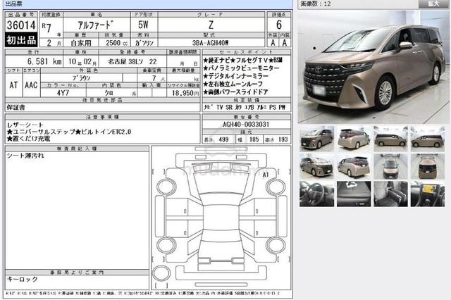Click the ★純正ナビ★フルセグTV★BSM line
The width and height of the screenshot is (451, 300).
pos(242,60)
